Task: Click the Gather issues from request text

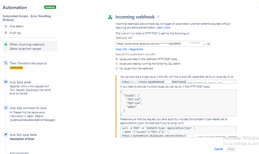Action: click(25, 49)
